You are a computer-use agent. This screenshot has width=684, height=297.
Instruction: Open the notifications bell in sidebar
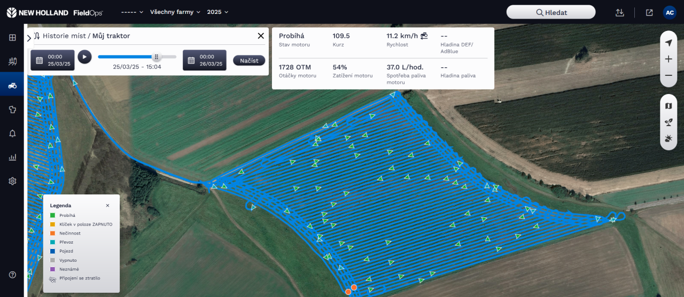(12, 134)
